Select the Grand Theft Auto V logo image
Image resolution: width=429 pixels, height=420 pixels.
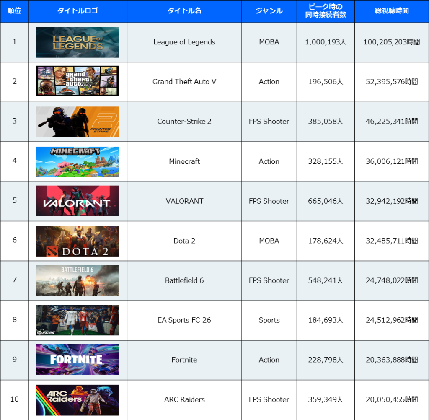click(77, 81)
